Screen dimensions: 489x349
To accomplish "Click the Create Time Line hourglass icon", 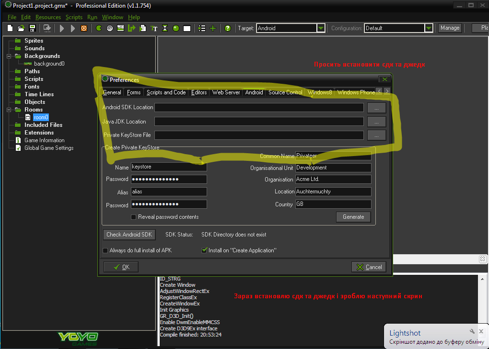I will pos(165,28).
